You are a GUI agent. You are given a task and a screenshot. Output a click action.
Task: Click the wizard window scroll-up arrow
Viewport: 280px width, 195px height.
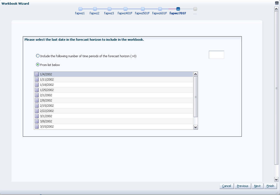[x=276, y=9]
